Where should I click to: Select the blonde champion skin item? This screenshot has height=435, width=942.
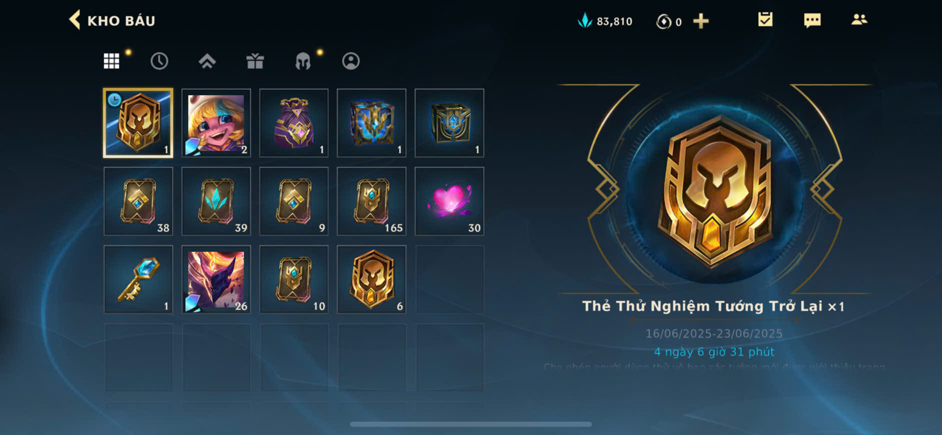click(216, 123)
